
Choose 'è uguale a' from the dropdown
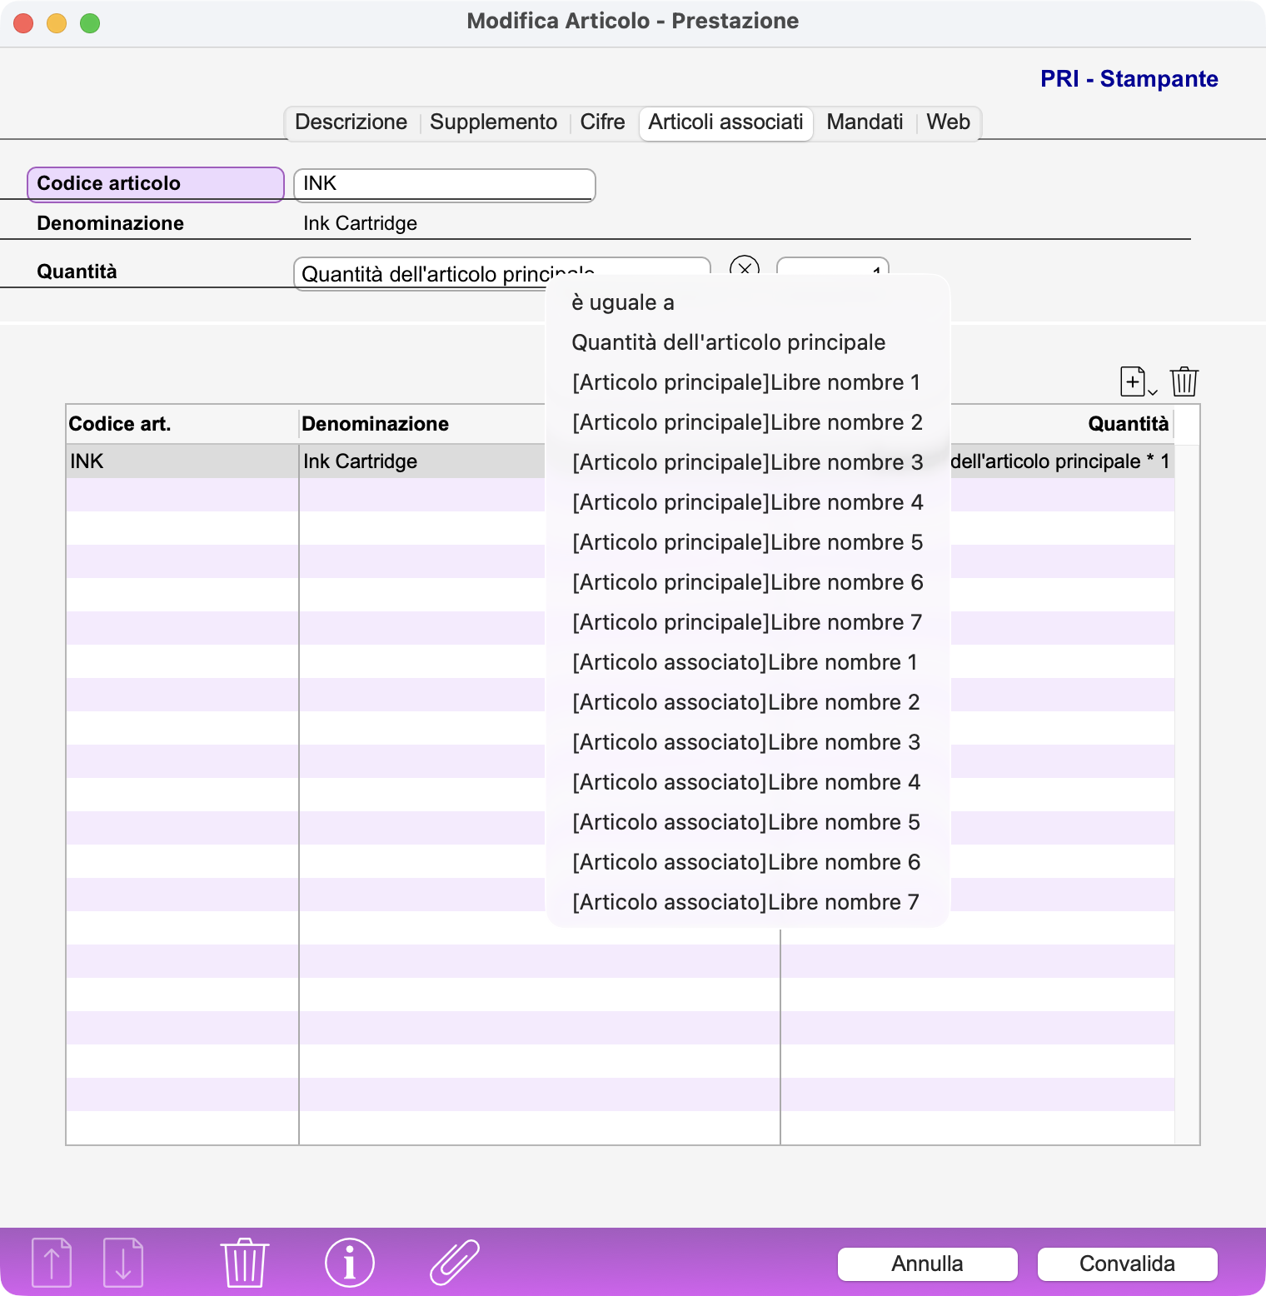748,302
